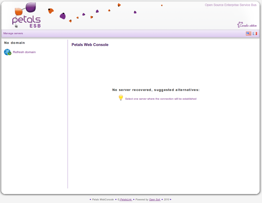
Task: Open the Open Suit footer link
Action: [155, 200]
